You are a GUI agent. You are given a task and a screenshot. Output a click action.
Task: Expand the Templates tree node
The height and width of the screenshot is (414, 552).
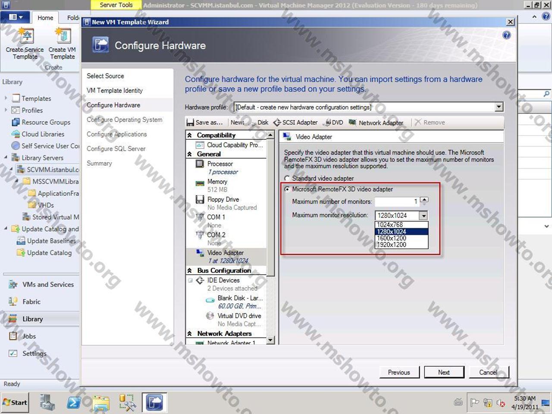pyautogui.click(x=6, y=98)
